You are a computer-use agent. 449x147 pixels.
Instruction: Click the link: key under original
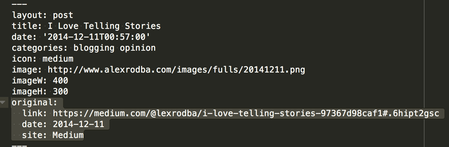click(x=35, y=113)
